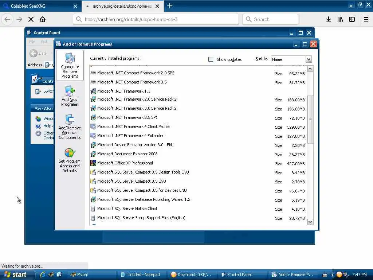373x280 pixels.
Task: Click browser Search field
Action: 271,19
